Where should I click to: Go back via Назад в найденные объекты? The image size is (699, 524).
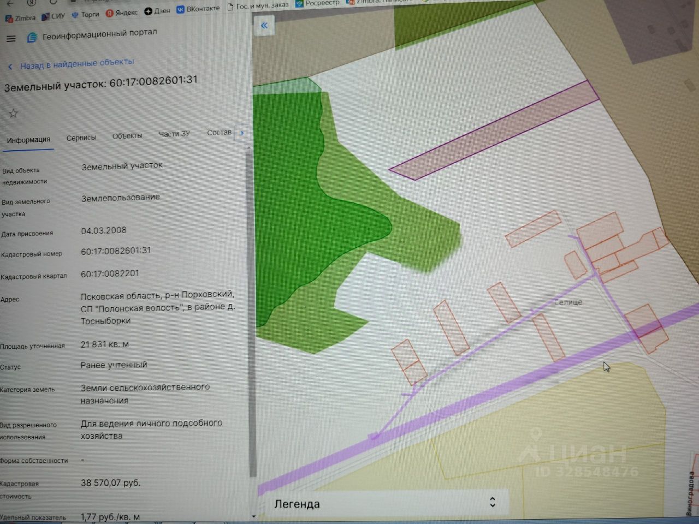click(72, 64)
